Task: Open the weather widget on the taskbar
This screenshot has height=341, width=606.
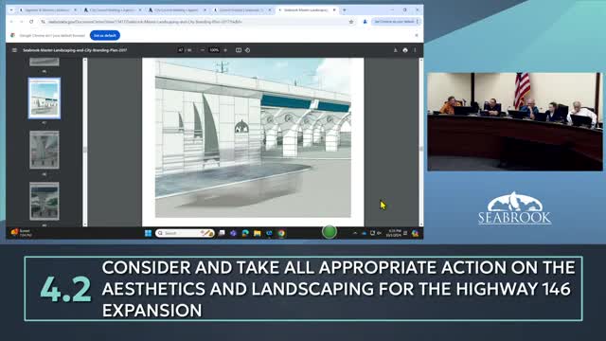Action: (x=21, y=233)
